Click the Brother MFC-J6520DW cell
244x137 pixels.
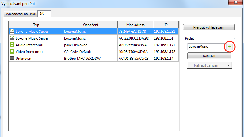90,58
